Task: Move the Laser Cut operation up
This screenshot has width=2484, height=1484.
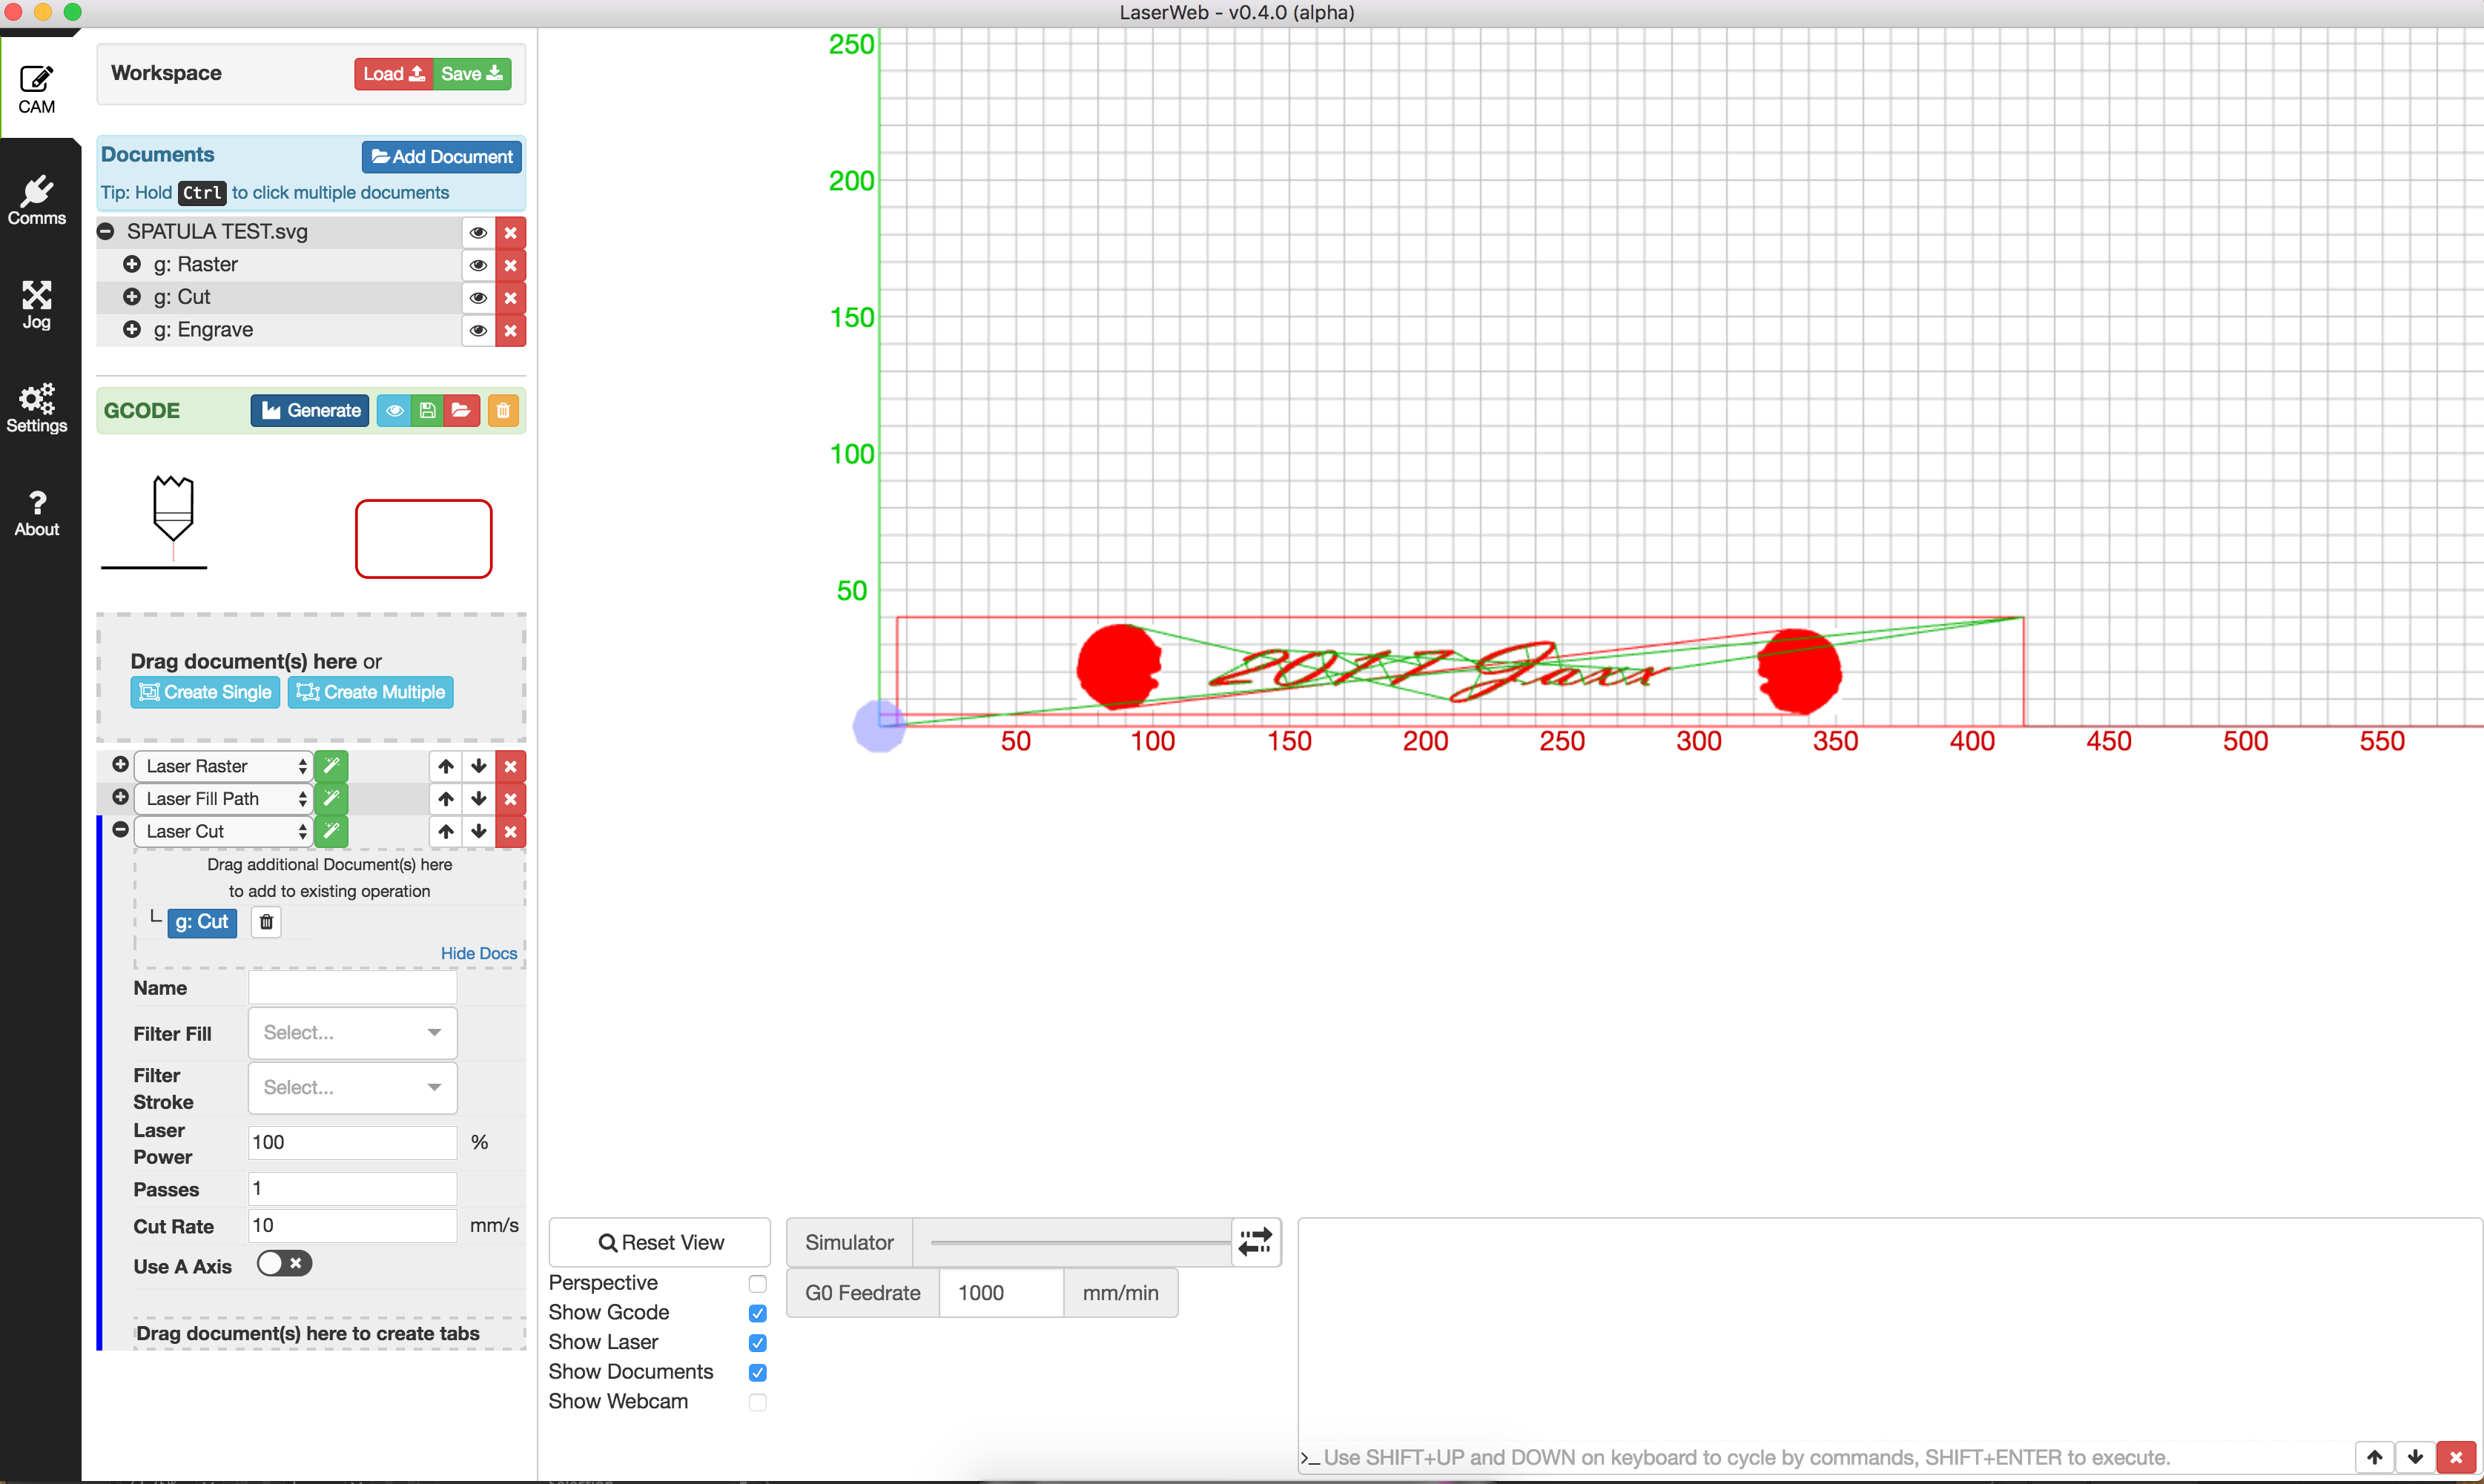Action: click(446, 832)
